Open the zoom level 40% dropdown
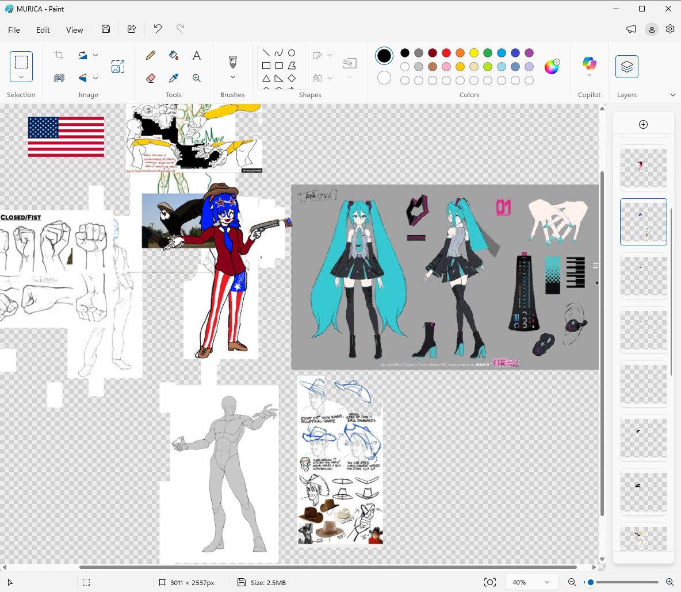Viewport: 681px width, 592px height. tap(531, 582)
